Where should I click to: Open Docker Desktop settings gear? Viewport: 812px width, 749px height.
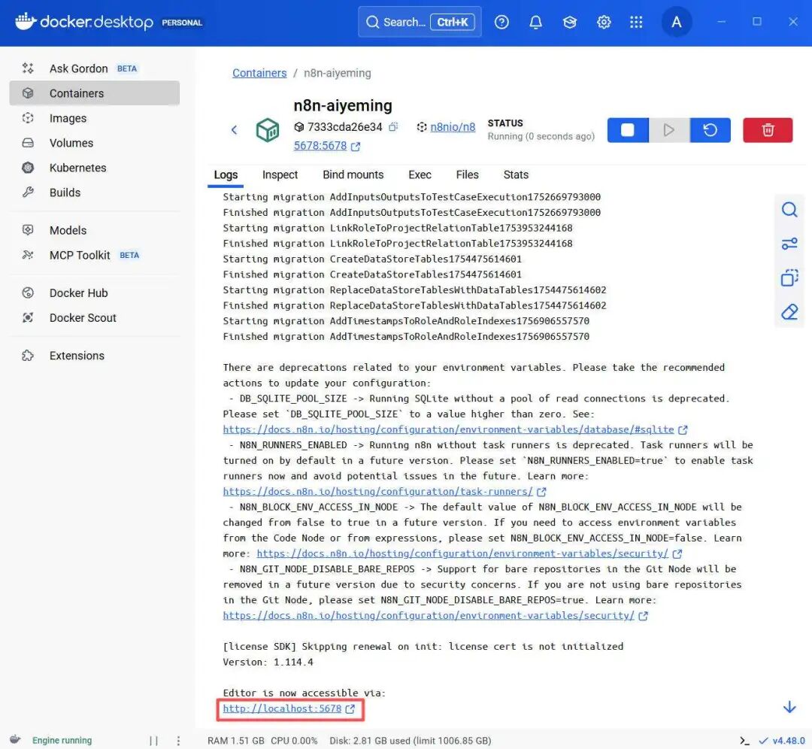[604, 23]
